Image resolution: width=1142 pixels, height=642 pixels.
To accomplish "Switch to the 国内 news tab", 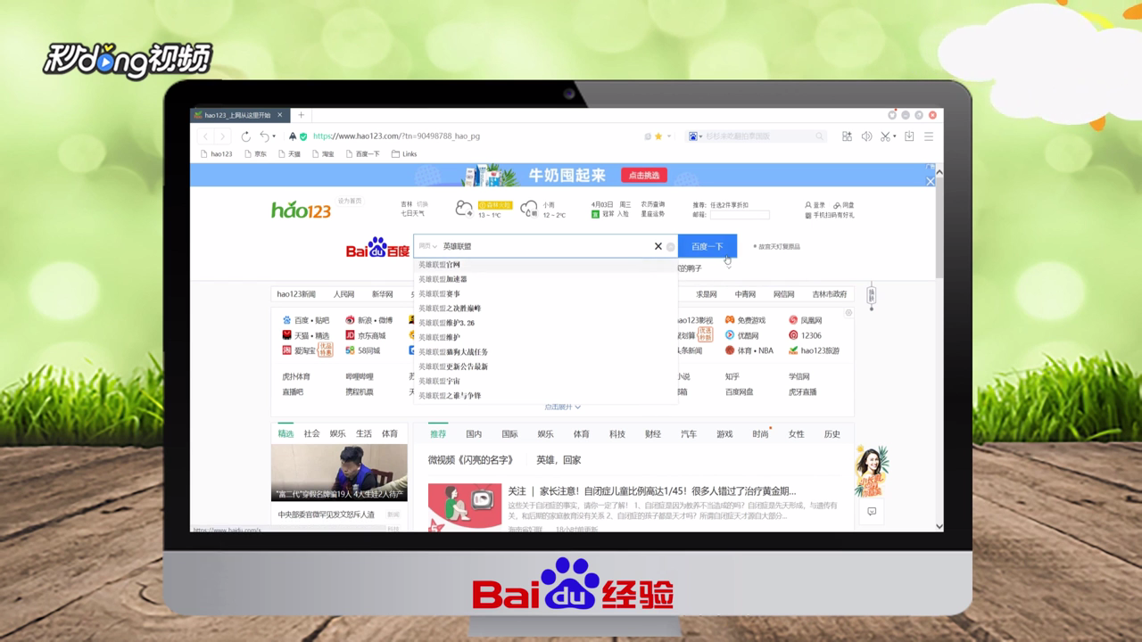I will pyautogui.click(x=474, y=434).
